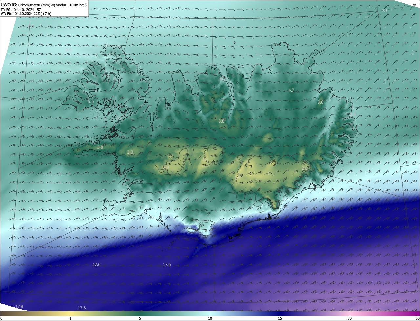Click the colorbar tick label 0
Viewport: 420px width, 321px height.
[1, 318]
